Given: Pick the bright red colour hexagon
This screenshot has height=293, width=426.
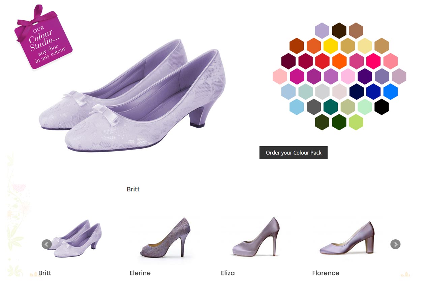Looking at the screenshot, I should click(x=322, y=61).
